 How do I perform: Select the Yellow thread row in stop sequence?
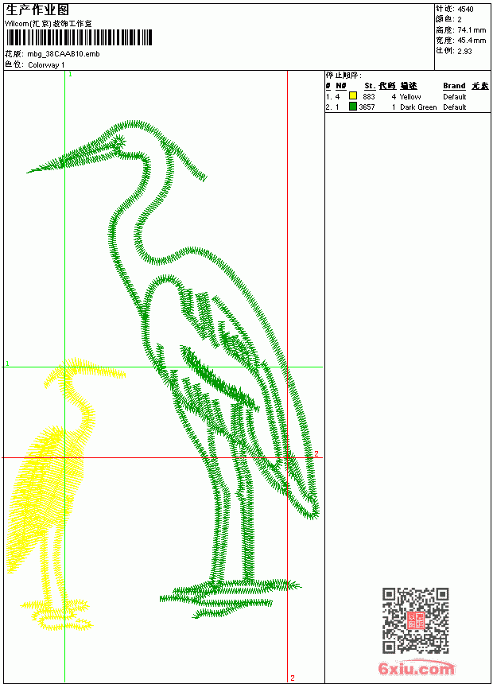click(407, 96)
